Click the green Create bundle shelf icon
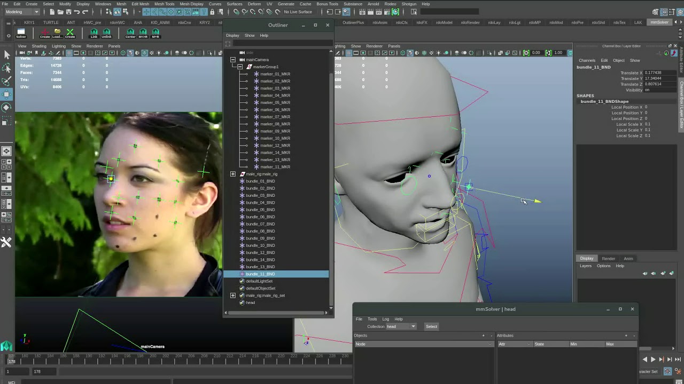The width and height of the screenshot is (684, 384). (70, 33)
